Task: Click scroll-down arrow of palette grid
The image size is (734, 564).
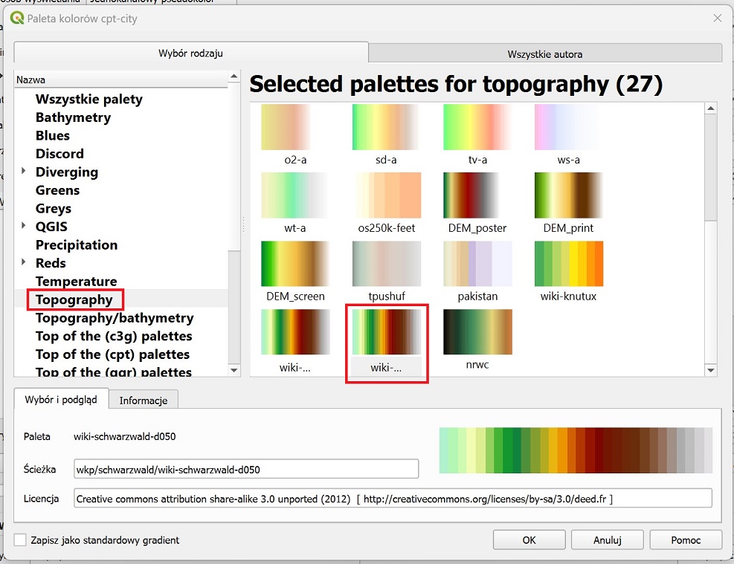Action: tap(711, 370)
